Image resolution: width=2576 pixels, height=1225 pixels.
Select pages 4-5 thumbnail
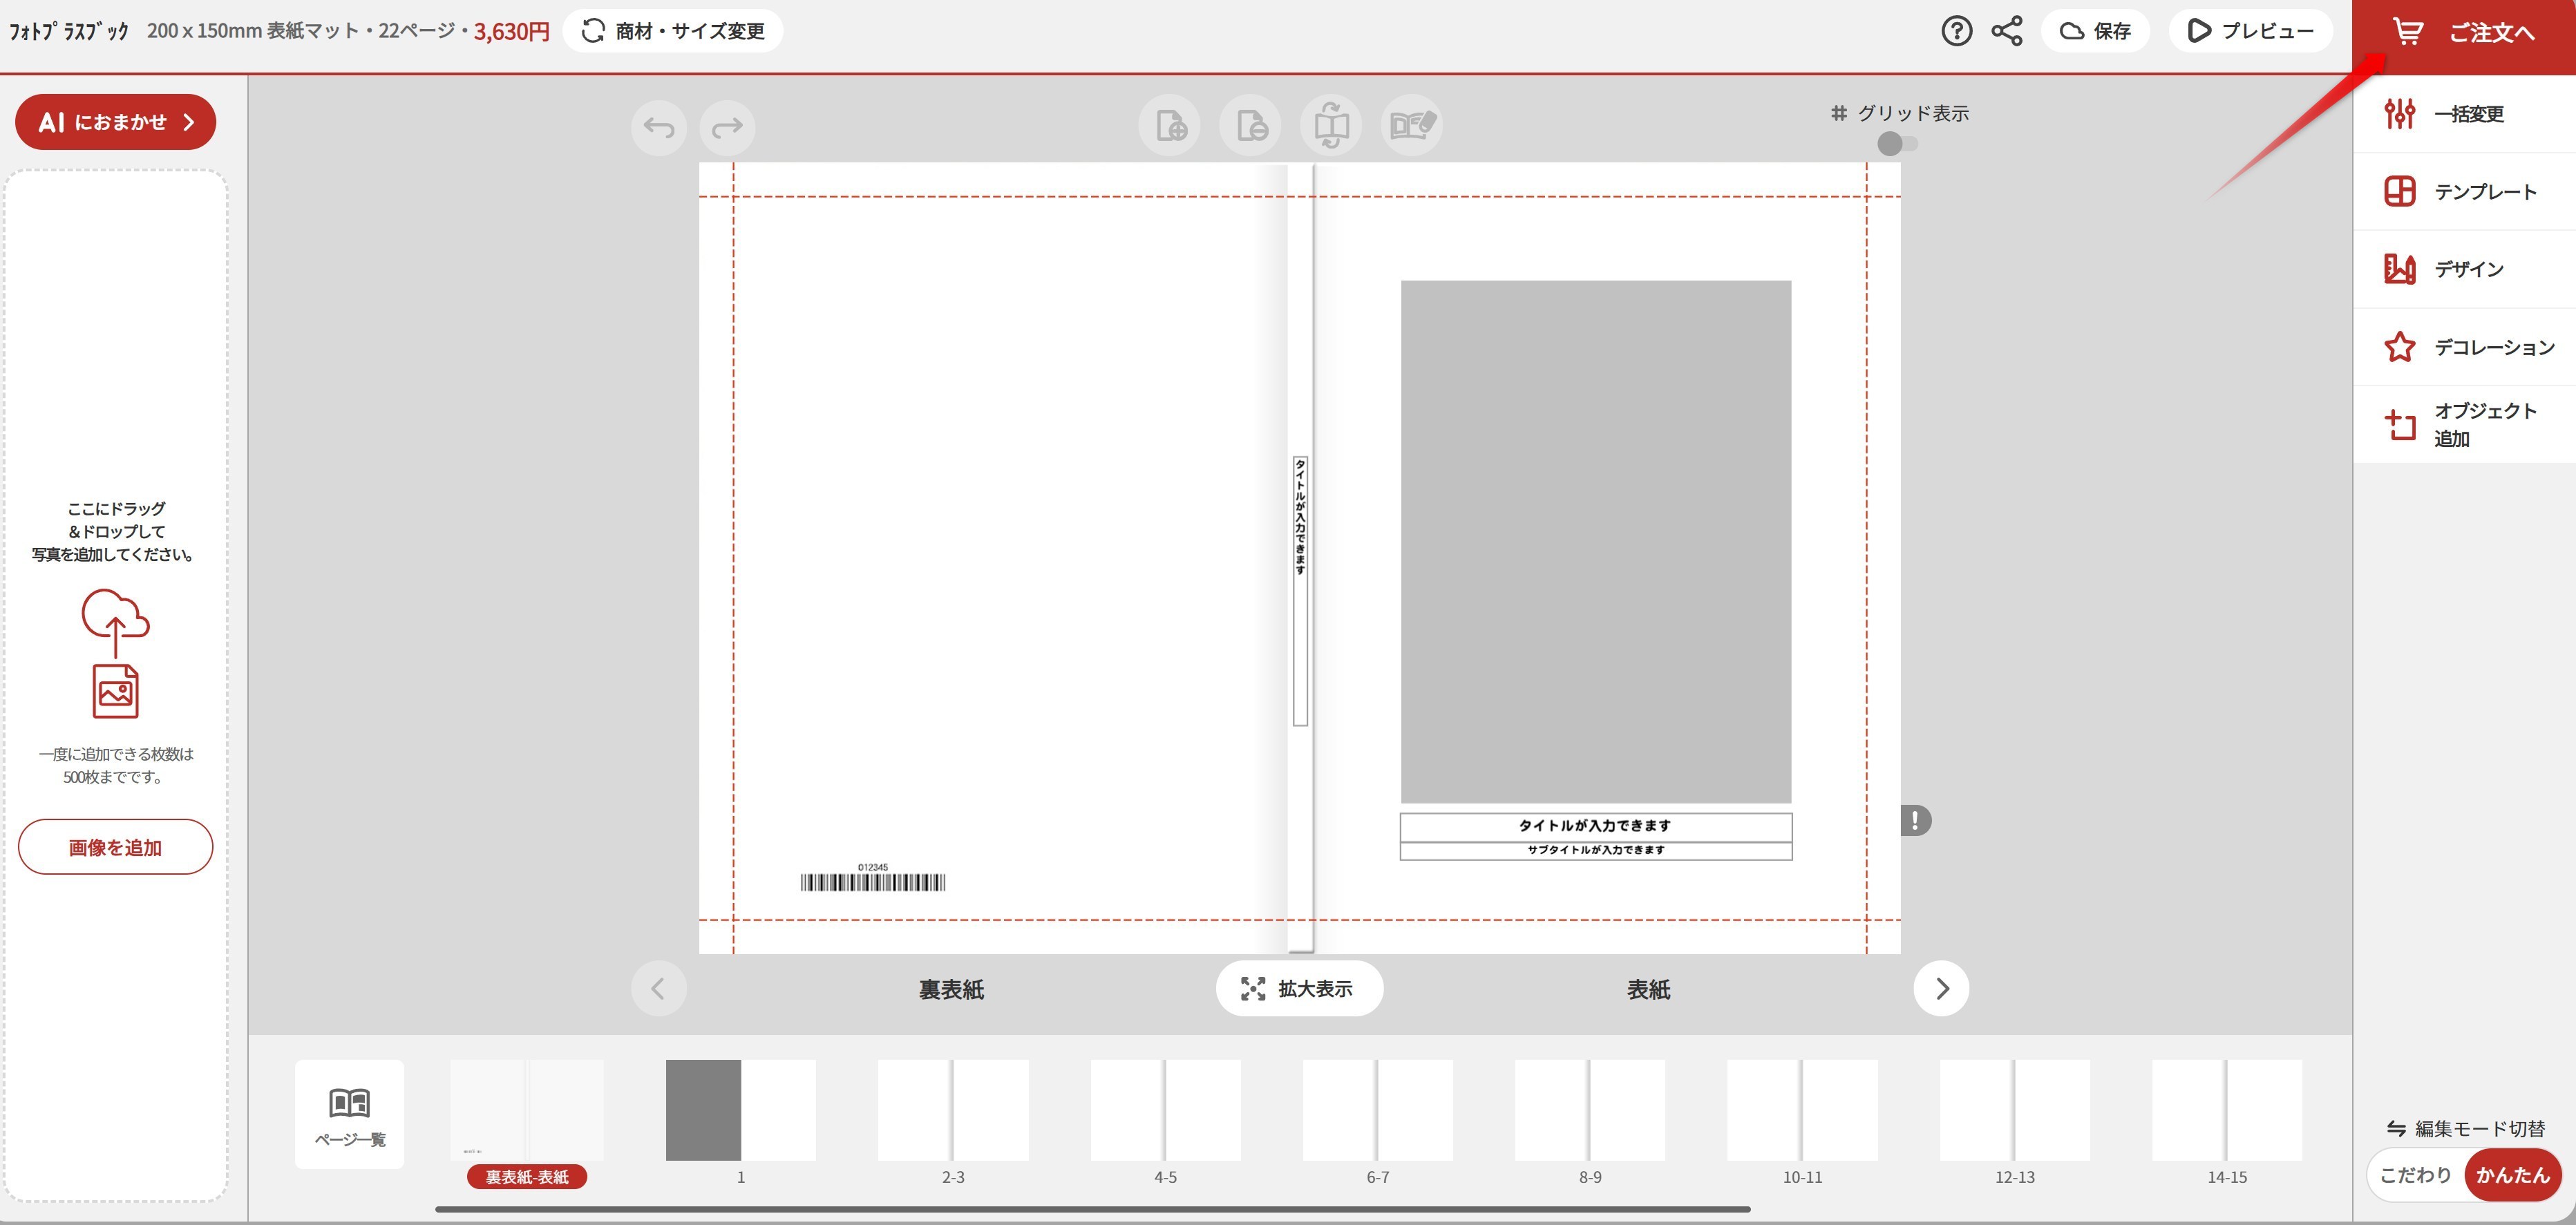pos(1166,1110)
